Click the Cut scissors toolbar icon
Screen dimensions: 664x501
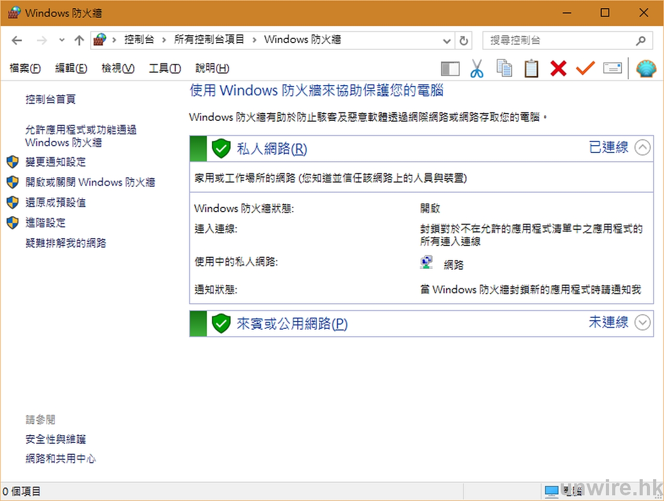click(x=477, y=68)
